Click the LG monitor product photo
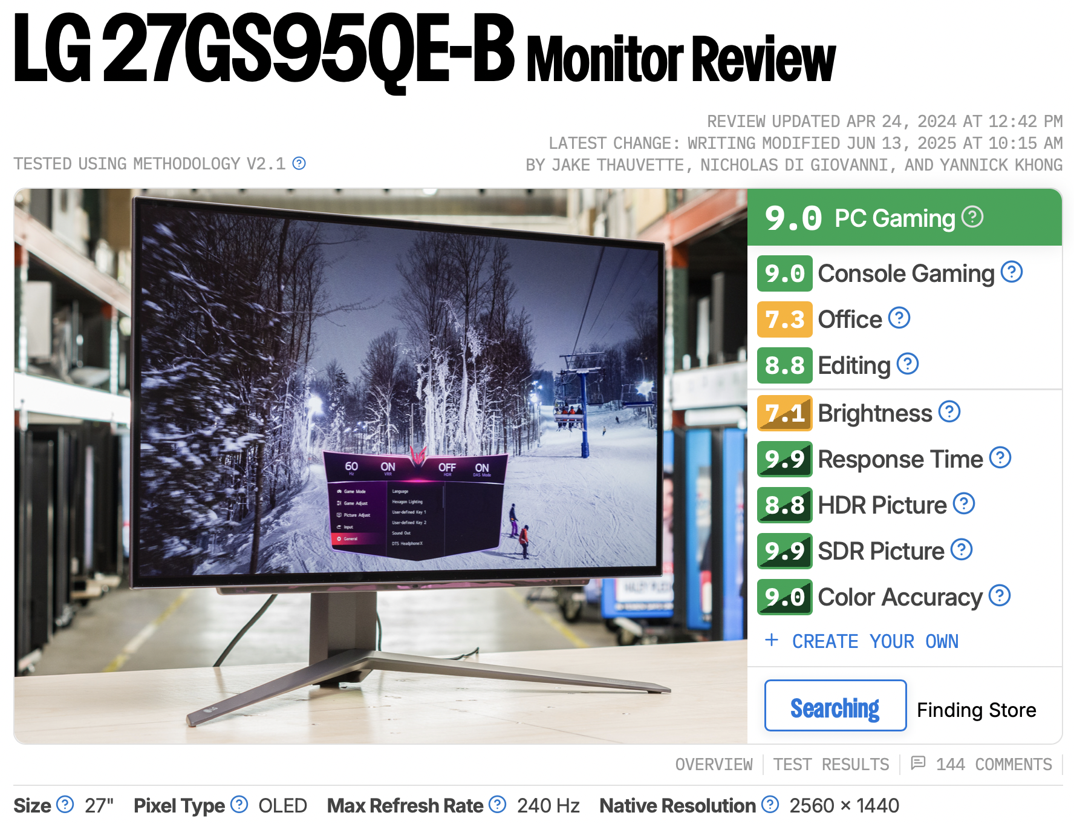 (380, 466)
